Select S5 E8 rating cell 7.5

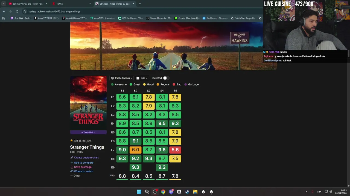pyautogui.click(x=175, y=159)
